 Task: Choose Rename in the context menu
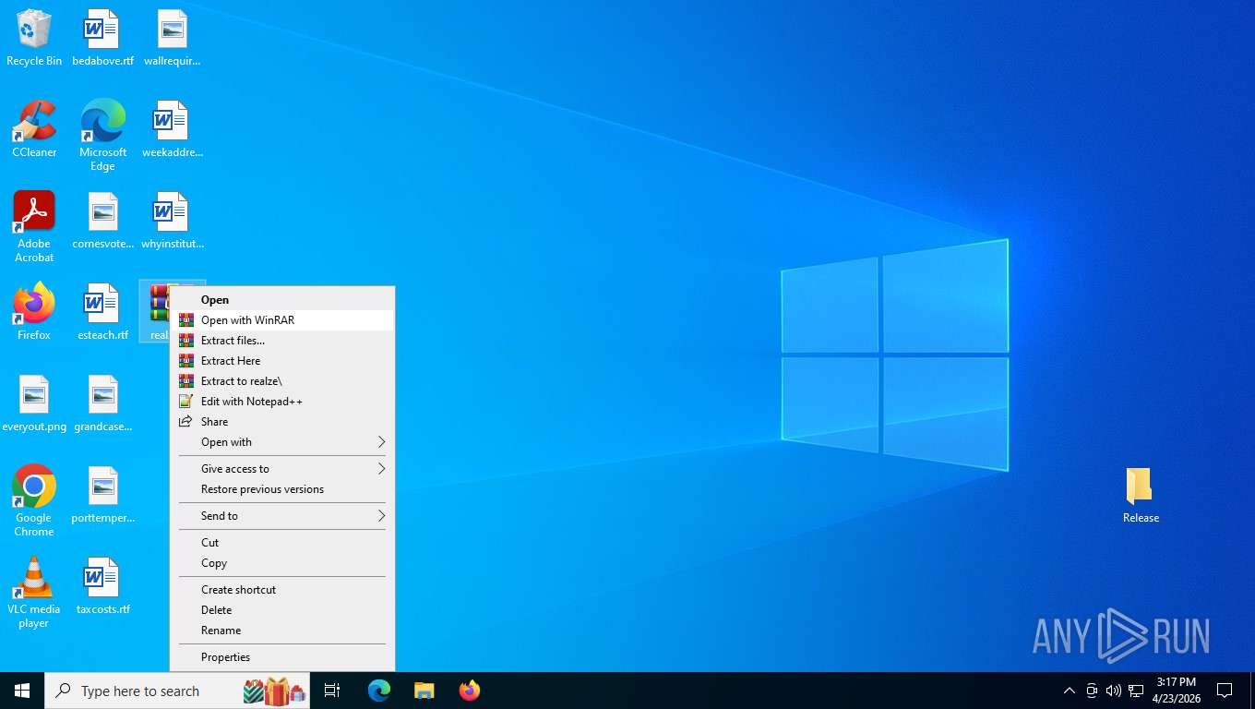(x=282, y=631)
